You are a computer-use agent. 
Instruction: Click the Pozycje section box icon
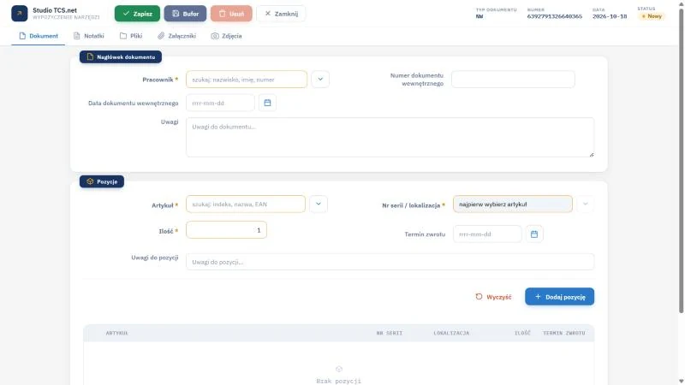[x=90, y=181]
